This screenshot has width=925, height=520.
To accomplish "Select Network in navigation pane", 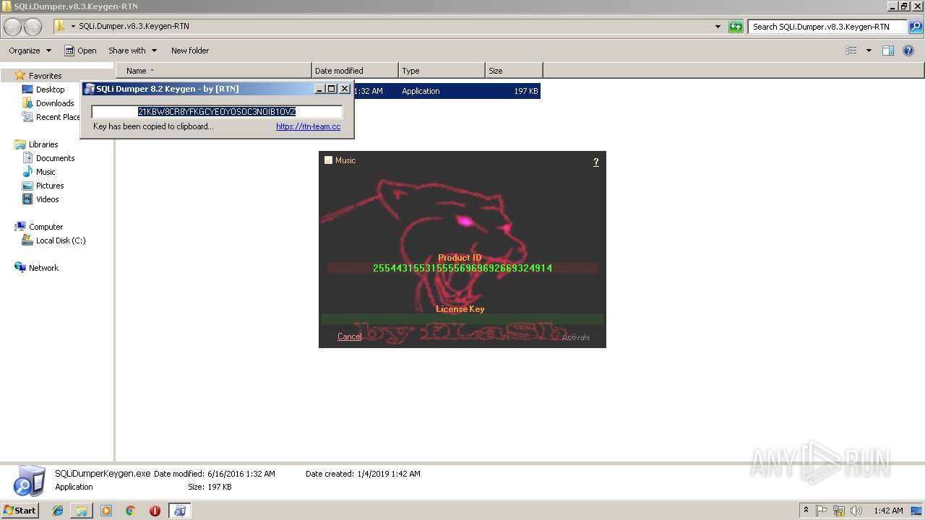I will click(x=43, y=268).
